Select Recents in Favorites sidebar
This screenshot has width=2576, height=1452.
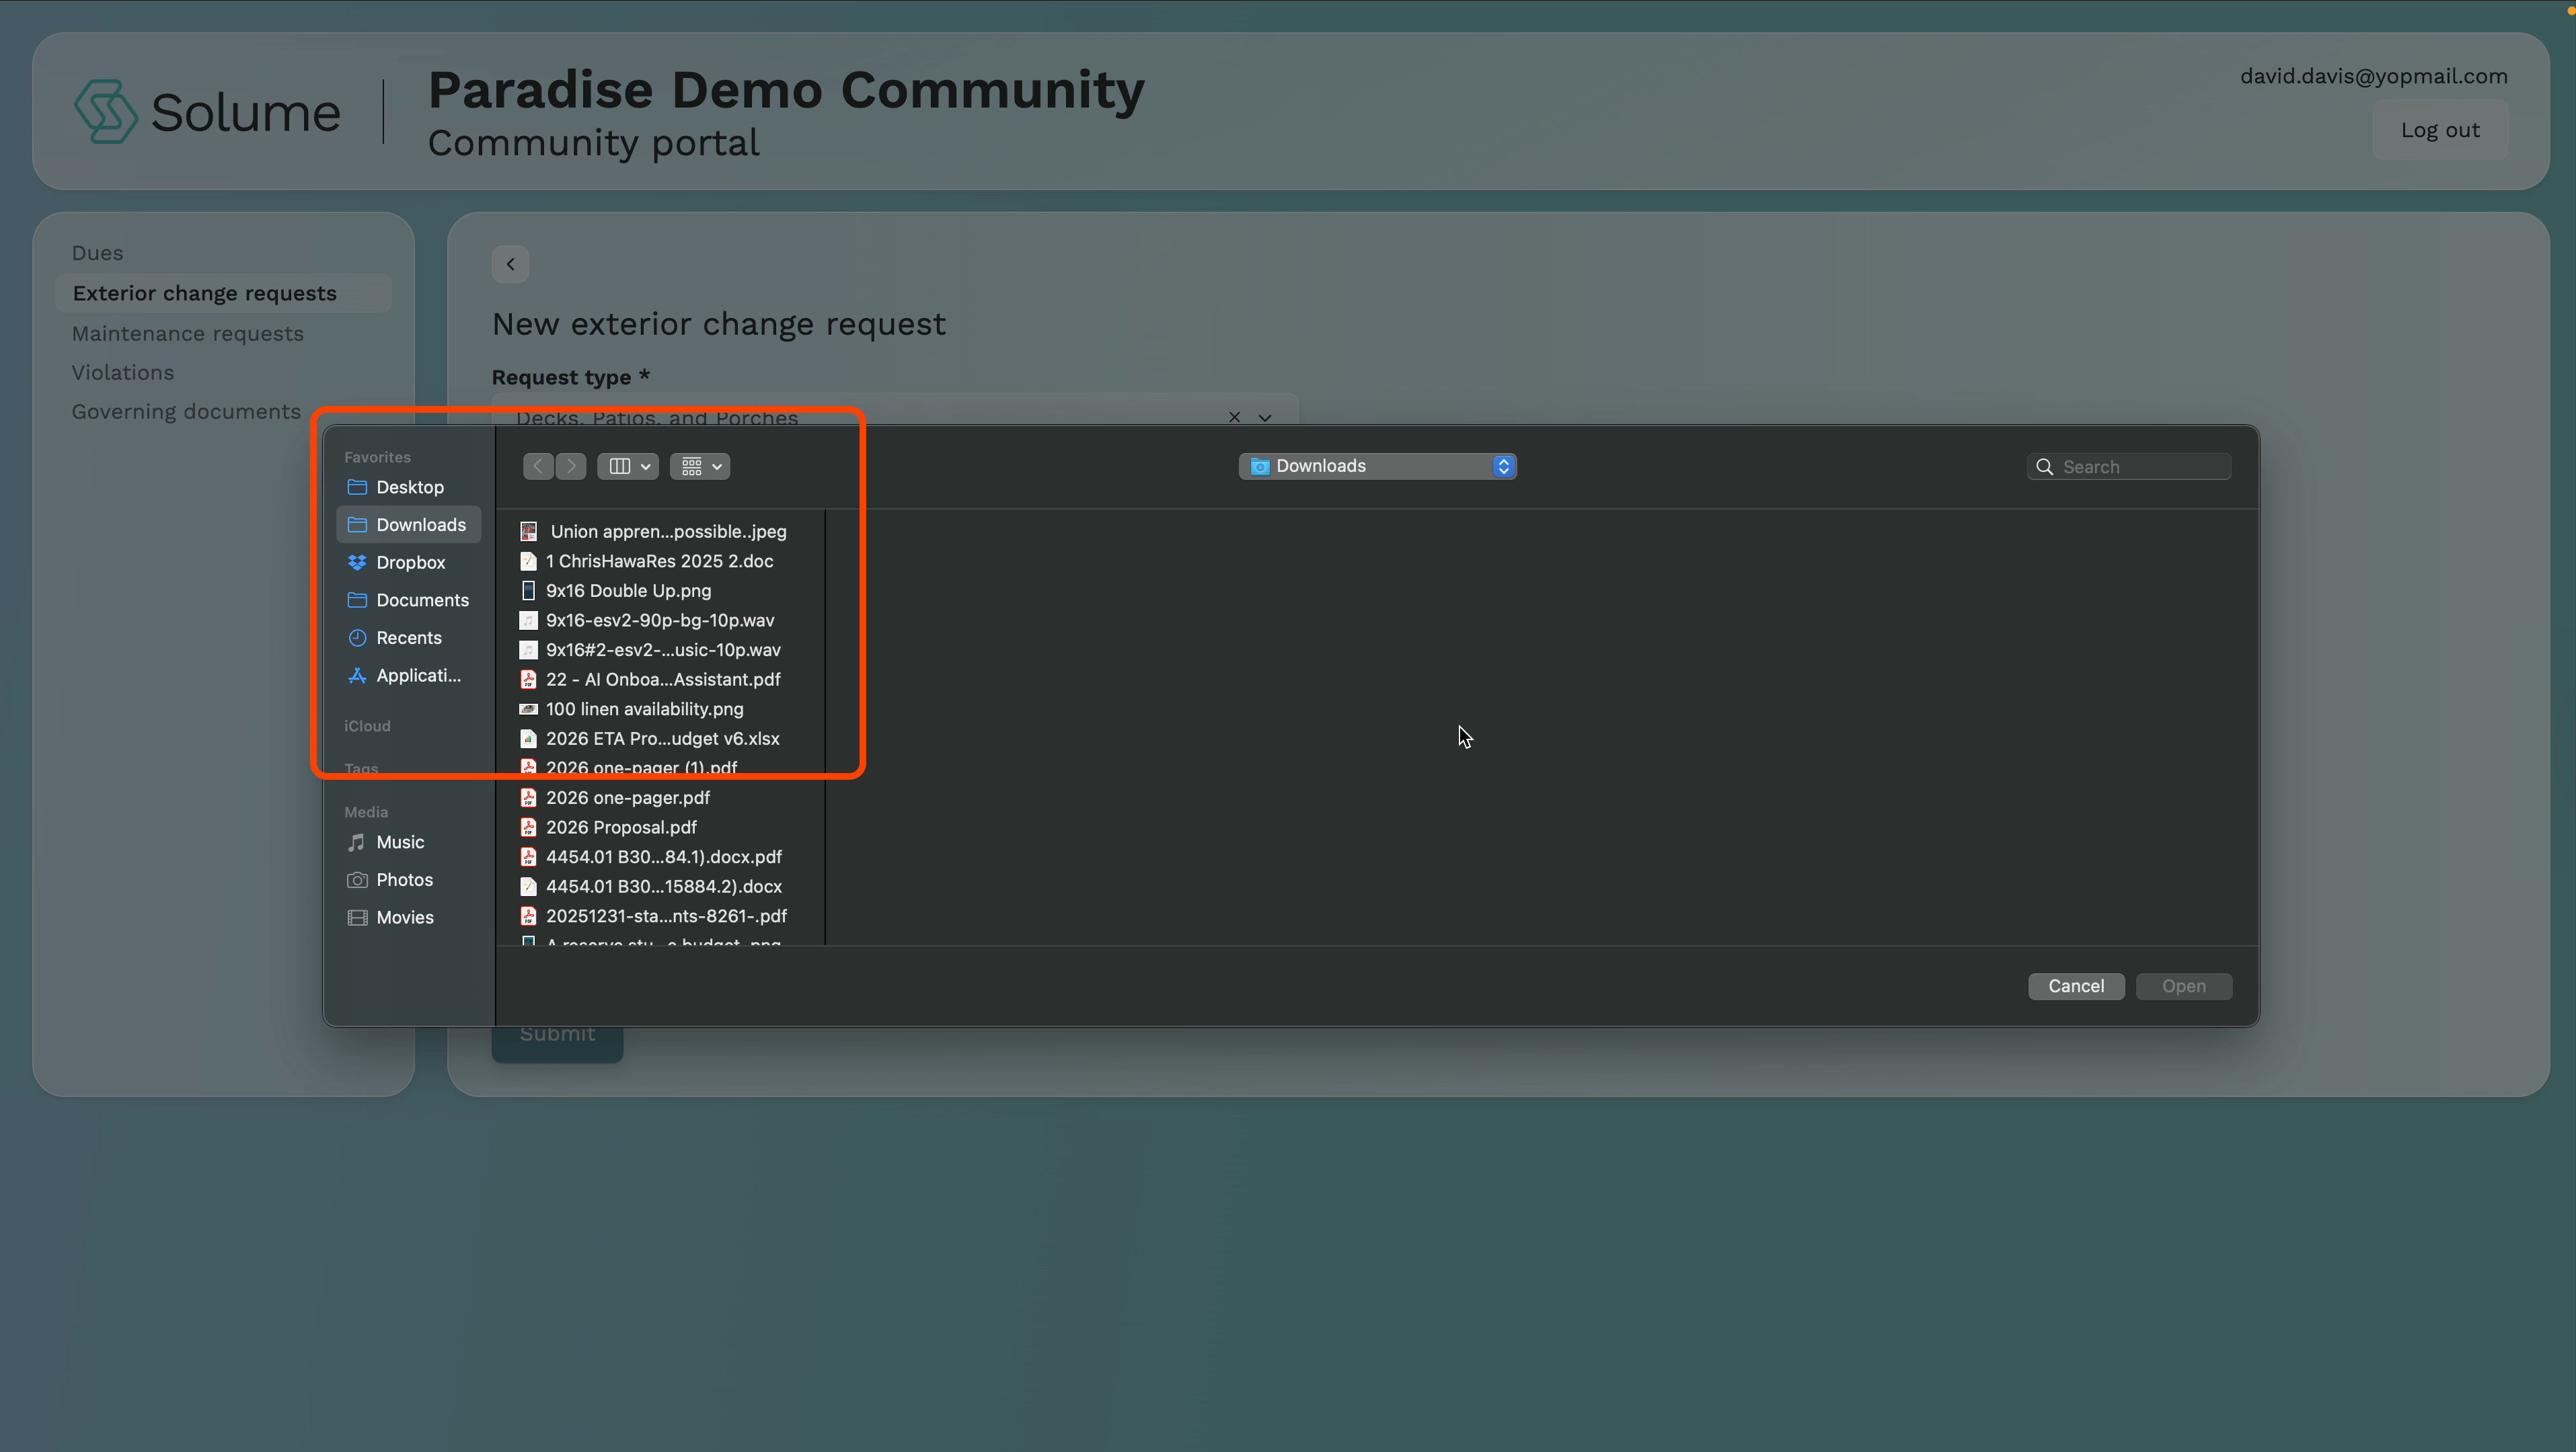(409, 637)
